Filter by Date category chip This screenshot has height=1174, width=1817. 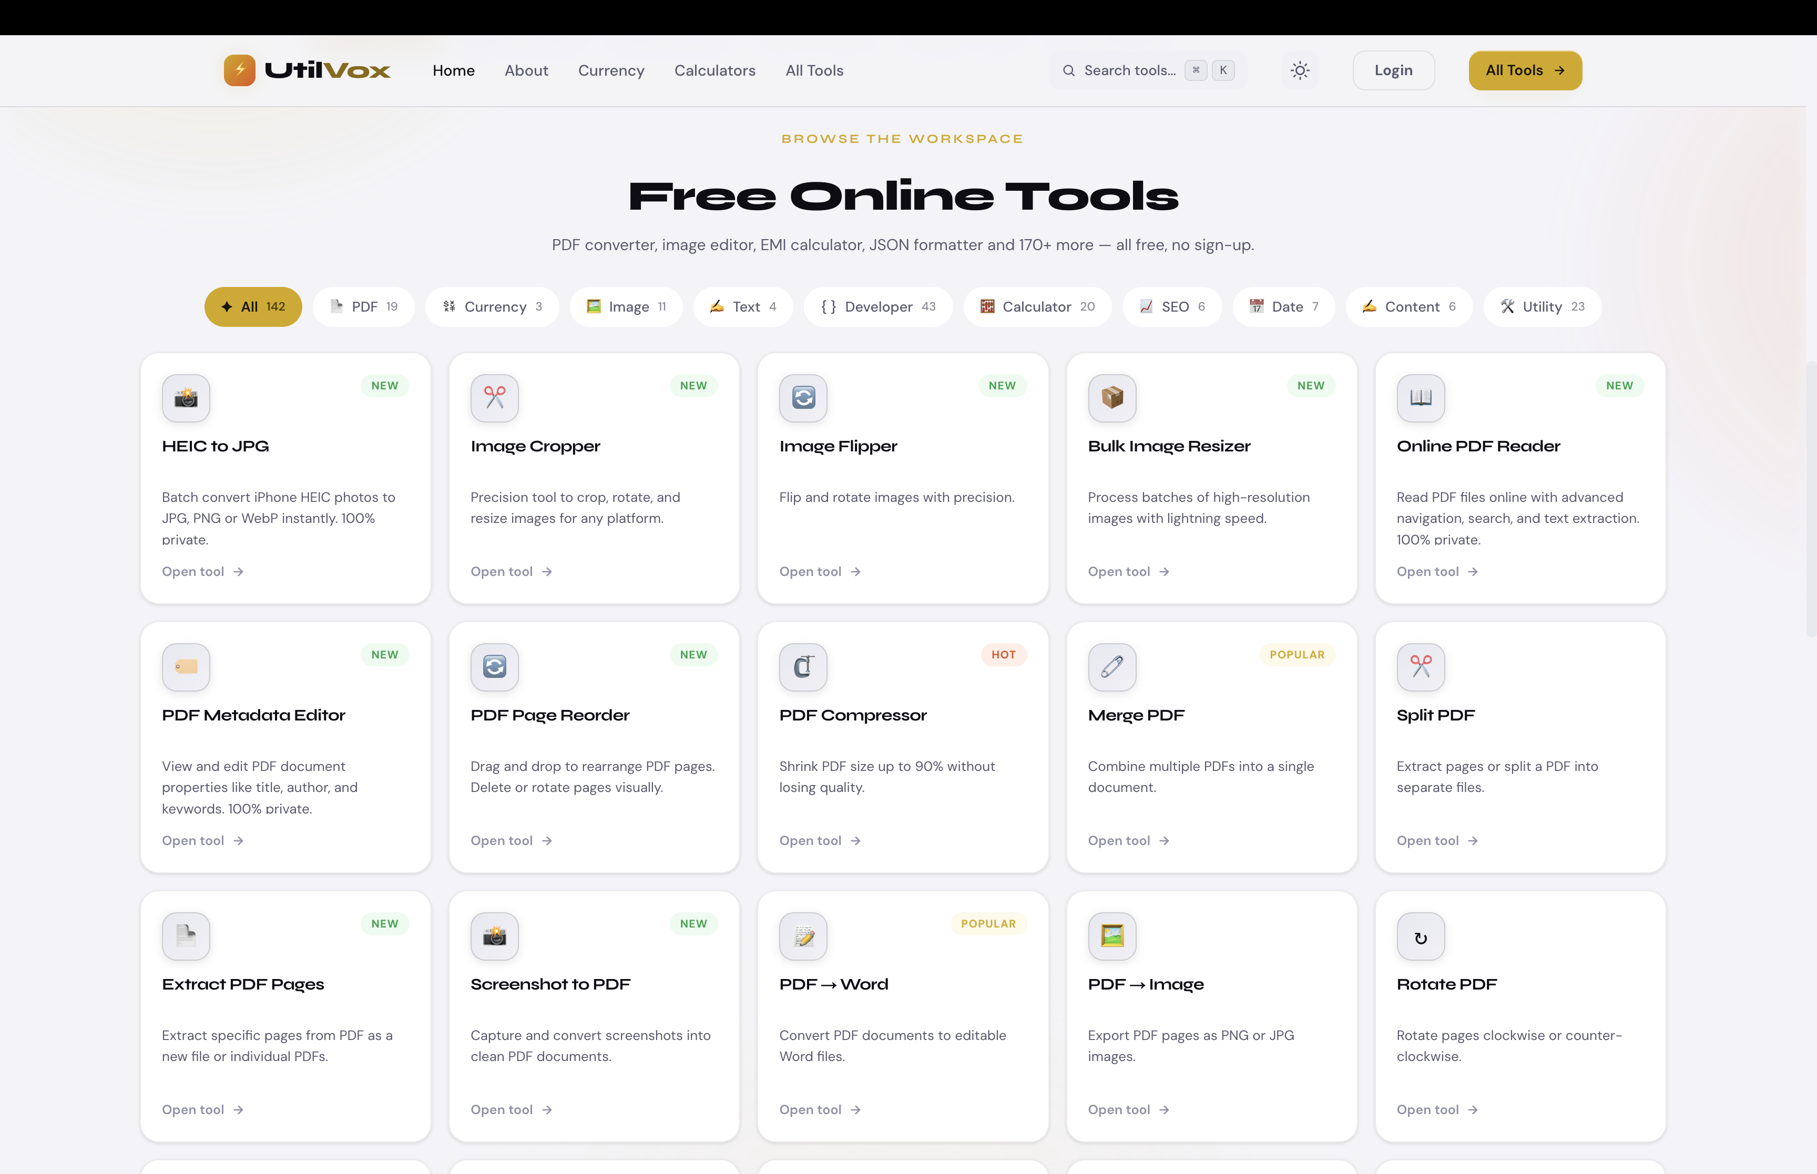pos(1284,306)
